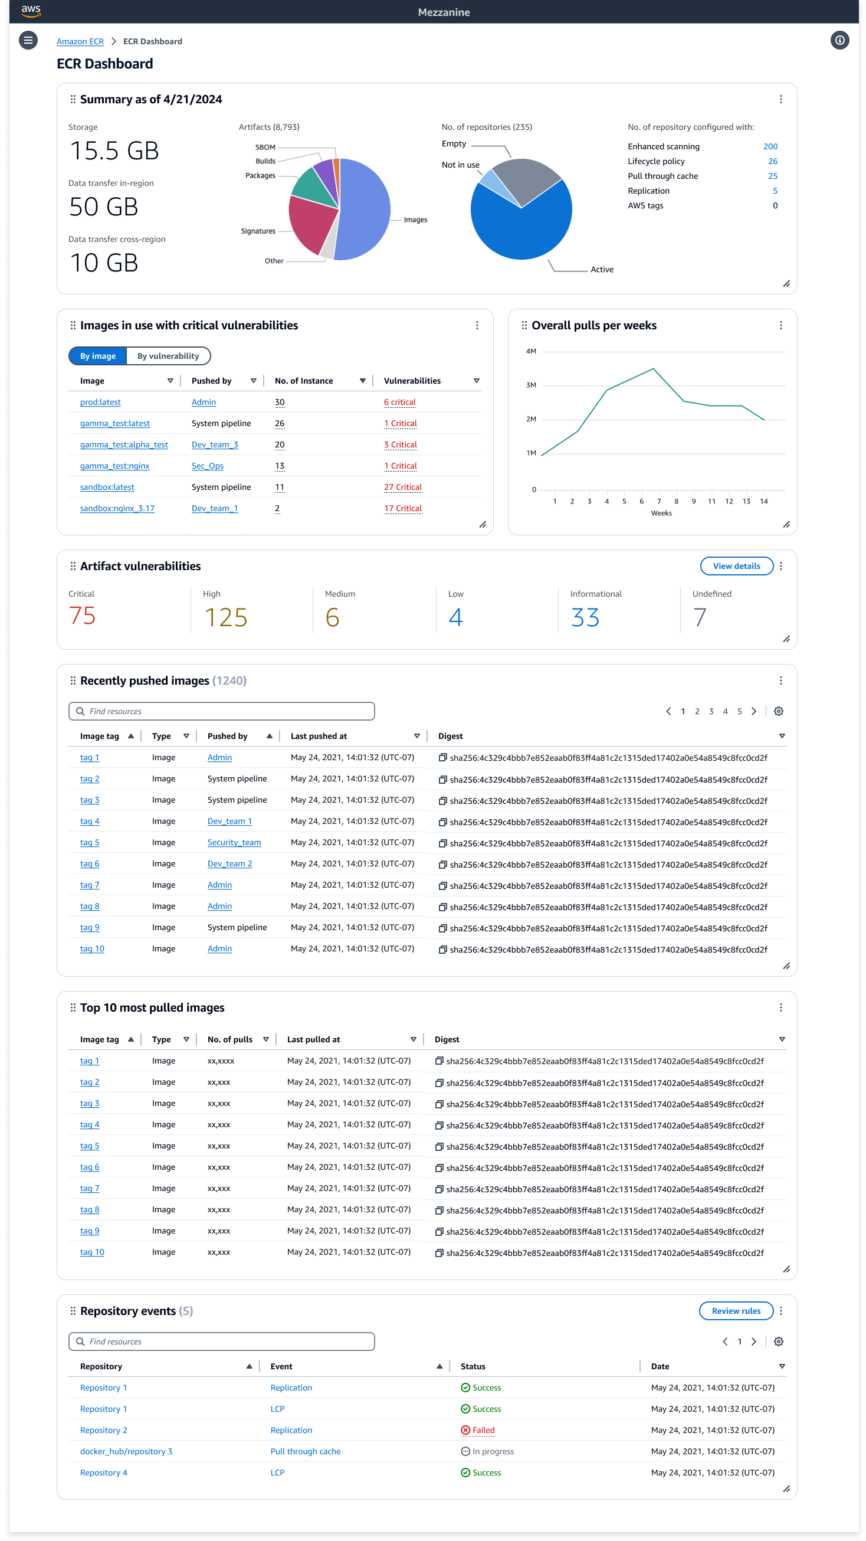
Task: Click the AWS logo
Action: pyautogui.click(x=31, y=10)
